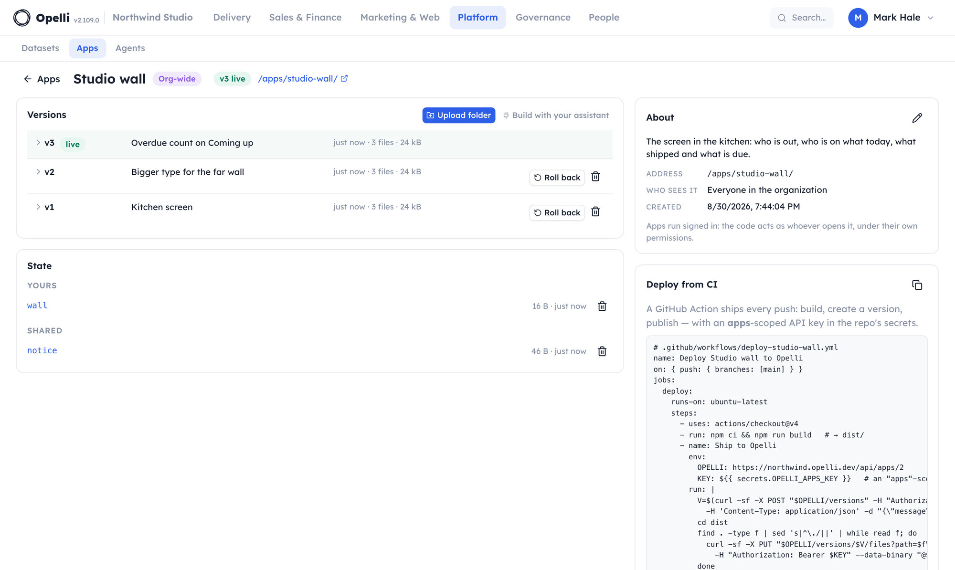Click 'Everyone in the organization' value

(767, 190)
